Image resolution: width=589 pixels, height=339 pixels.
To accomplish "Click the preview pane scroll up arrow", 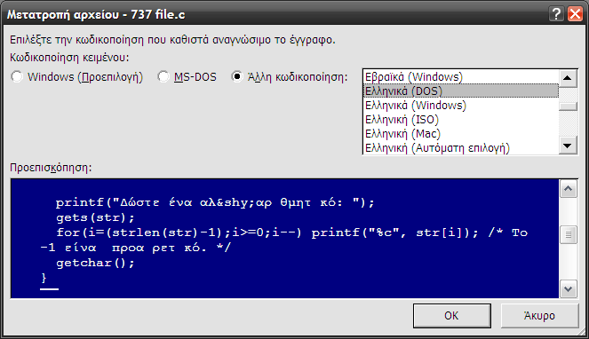I will (569, 189).
